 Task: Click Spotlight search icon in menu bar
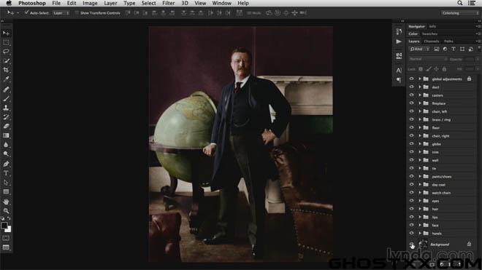point(460,3)
